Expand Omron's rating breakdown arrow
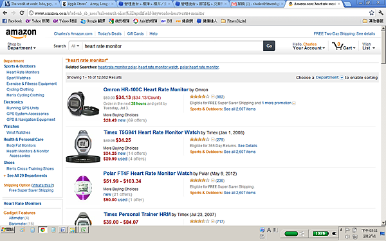386x241 pixels. click(213, 96)
